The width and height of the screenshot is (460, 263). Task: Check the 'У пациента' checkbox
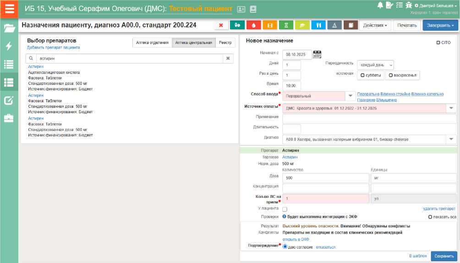285,209
